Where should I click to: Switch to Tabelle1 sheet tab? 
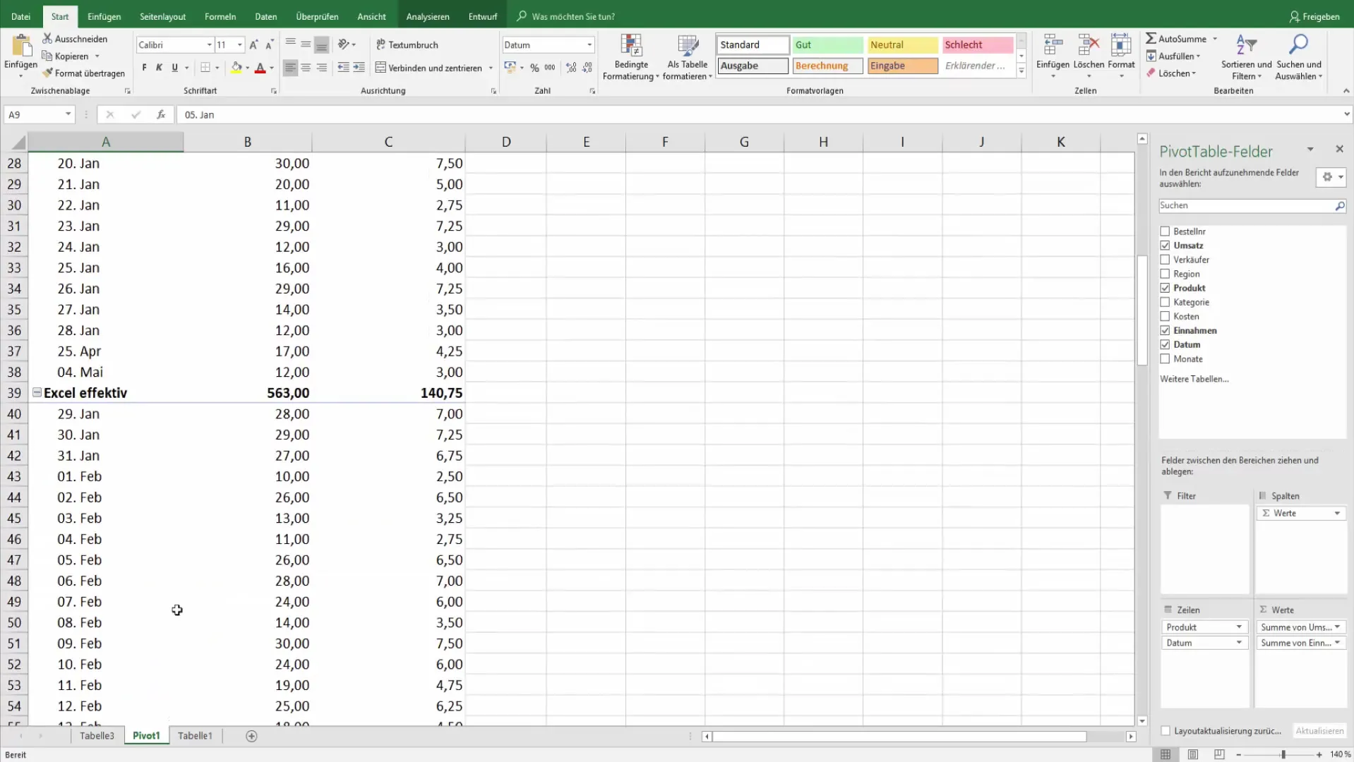(195, 735)
